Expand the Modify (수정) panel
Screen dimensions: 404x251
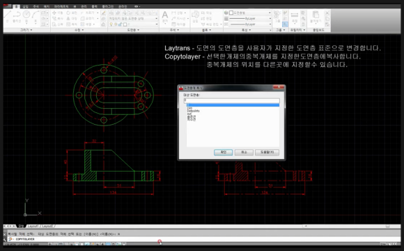[x=79, y=30]
